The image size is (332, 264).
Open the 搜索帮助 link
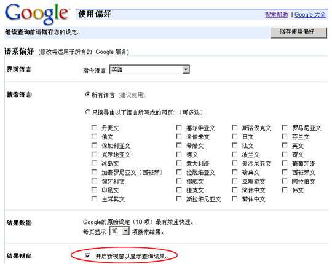tap(276, 14)
